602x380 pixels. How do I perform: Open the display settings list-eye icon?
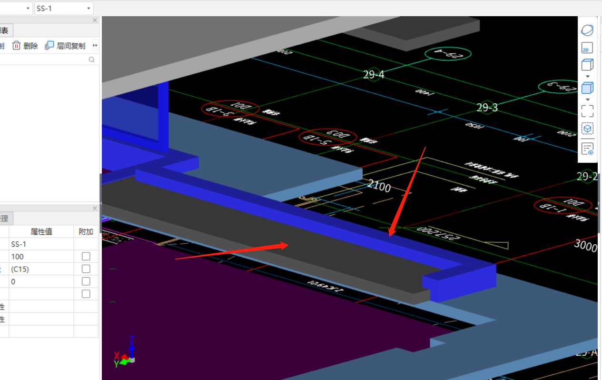587,149
